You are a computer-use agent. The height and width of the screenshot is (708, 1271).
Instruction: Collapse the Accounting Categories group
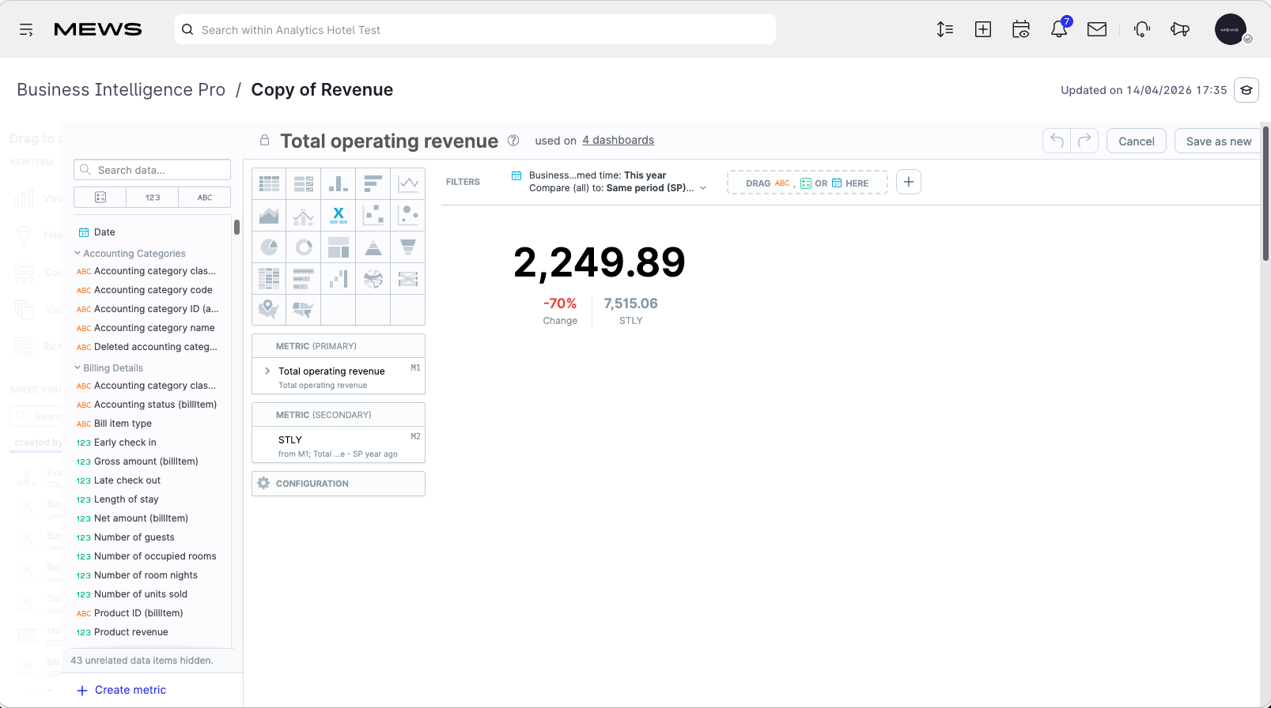[78, 254]
